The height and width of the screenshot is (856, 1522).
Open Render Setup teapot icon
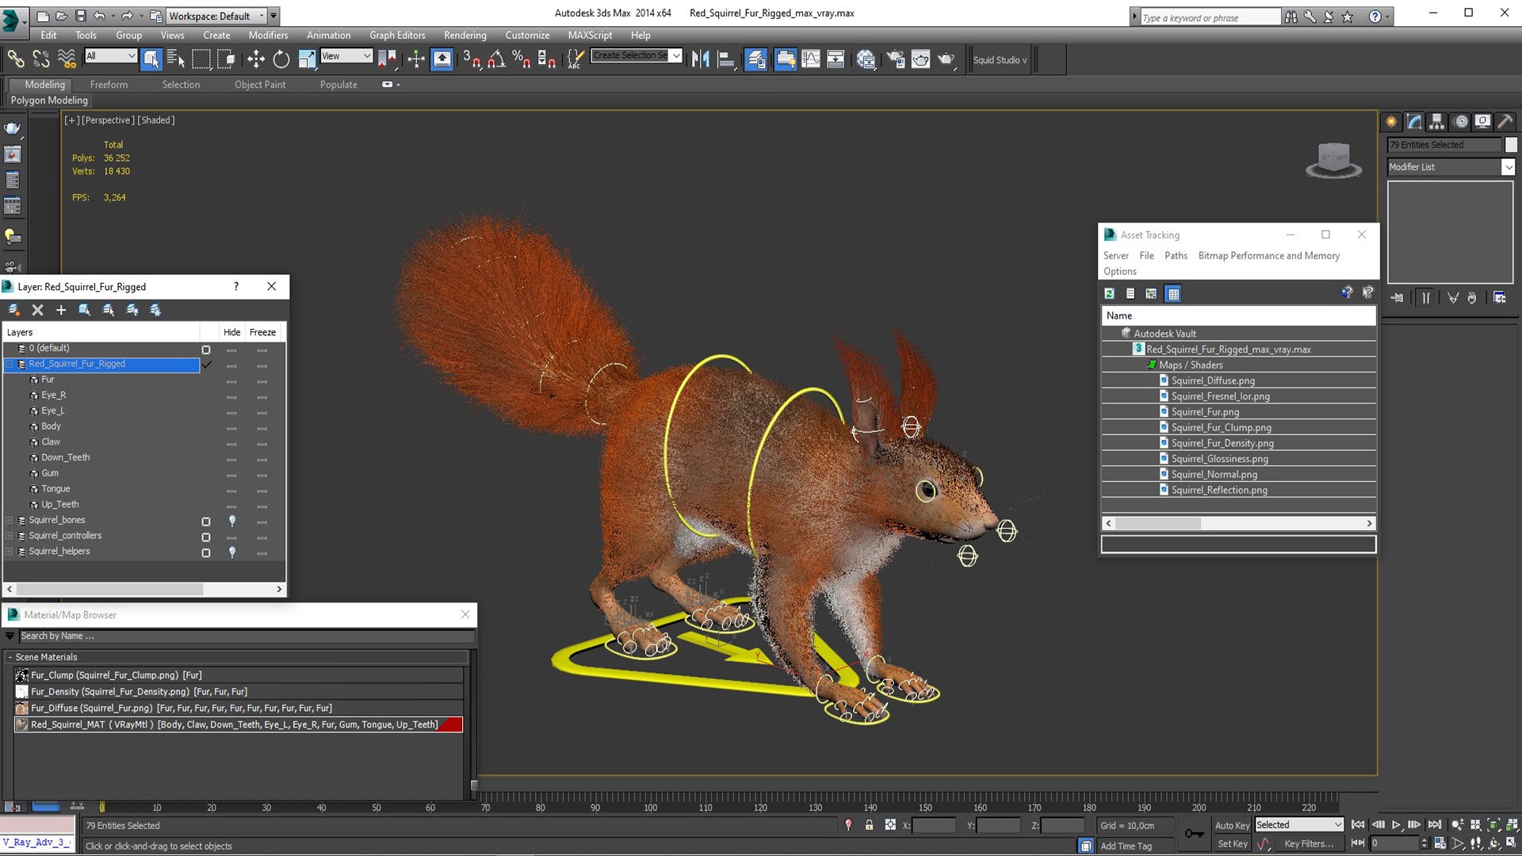(x=896, y=59)
